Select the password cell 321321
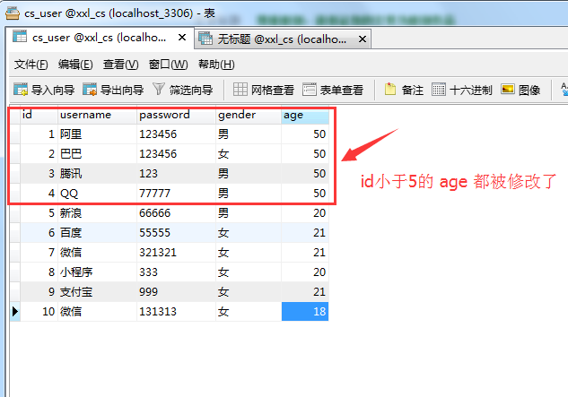 tap(177, 252)
